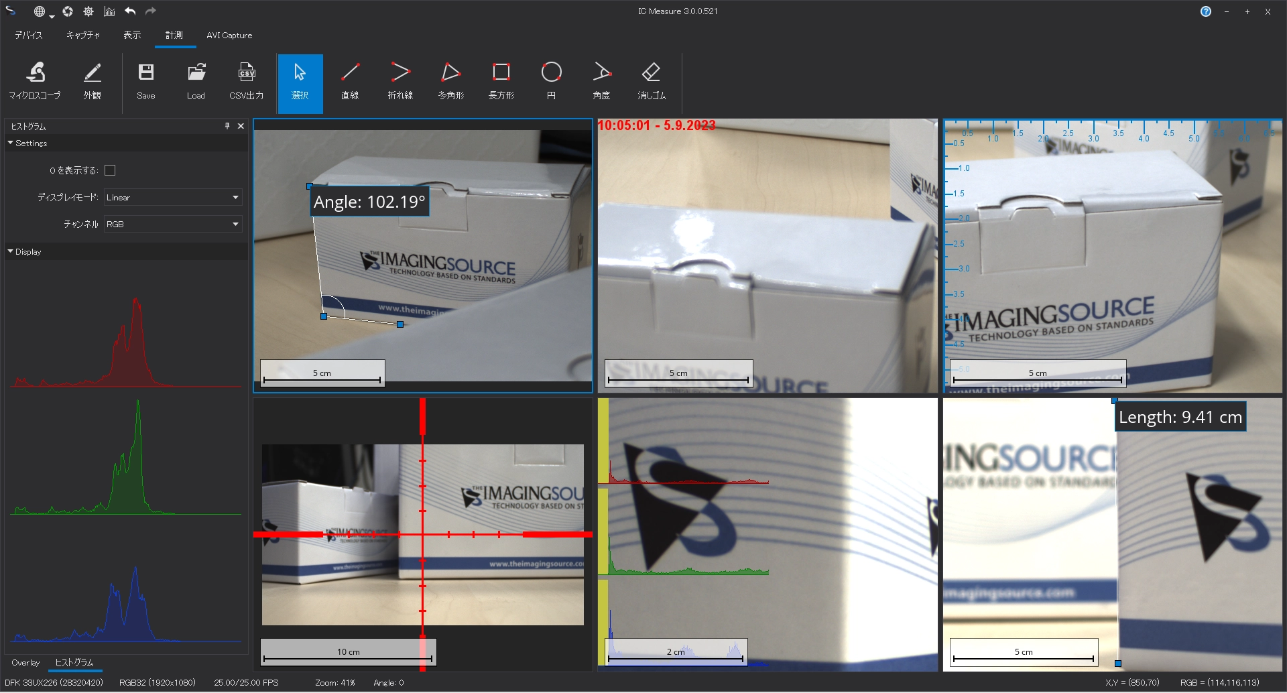Screen dimensions: 1287x693
Task: Click the histogram chart icon in title bar
Action: pos(109,11)
